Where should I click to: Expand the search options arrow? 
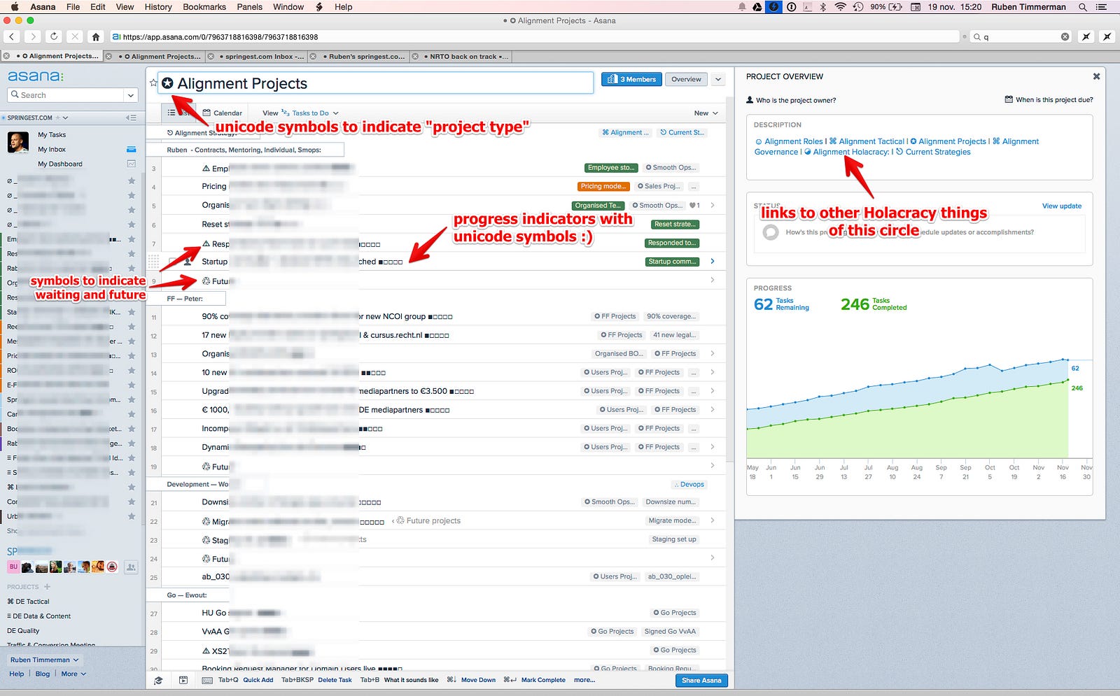point(131,95)
